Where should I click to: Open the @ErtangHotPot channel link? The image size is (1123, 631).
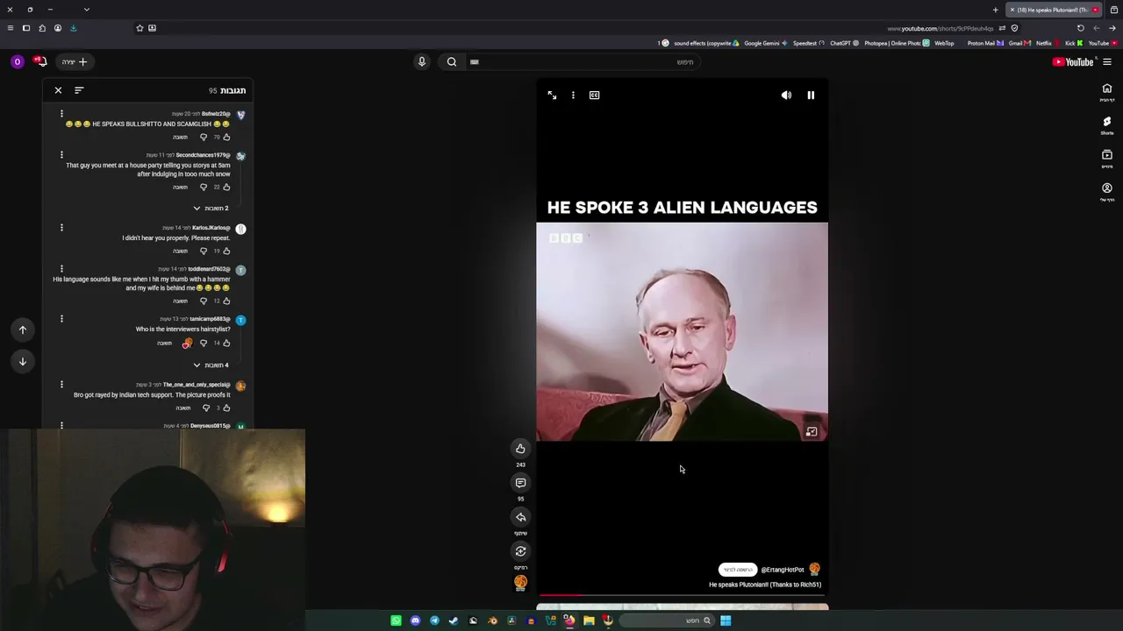click(x=783, y=570)
